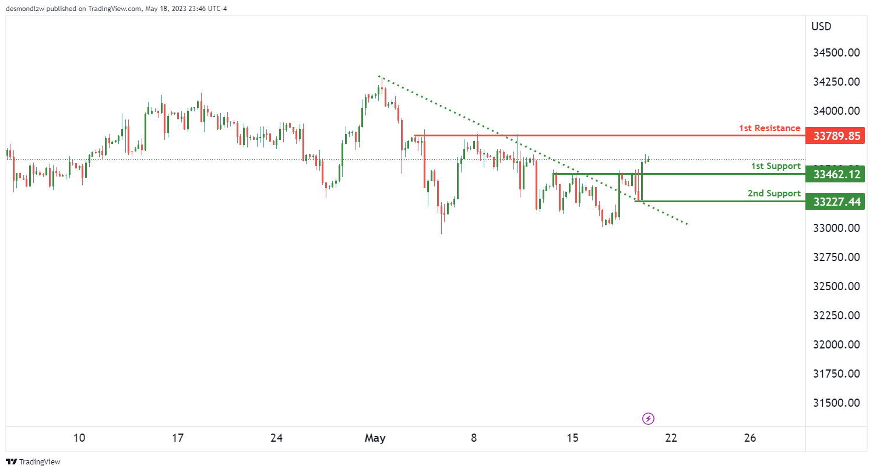Click the 1st Resistance label
The image size is (873, 472).
[x=769, y=128]
